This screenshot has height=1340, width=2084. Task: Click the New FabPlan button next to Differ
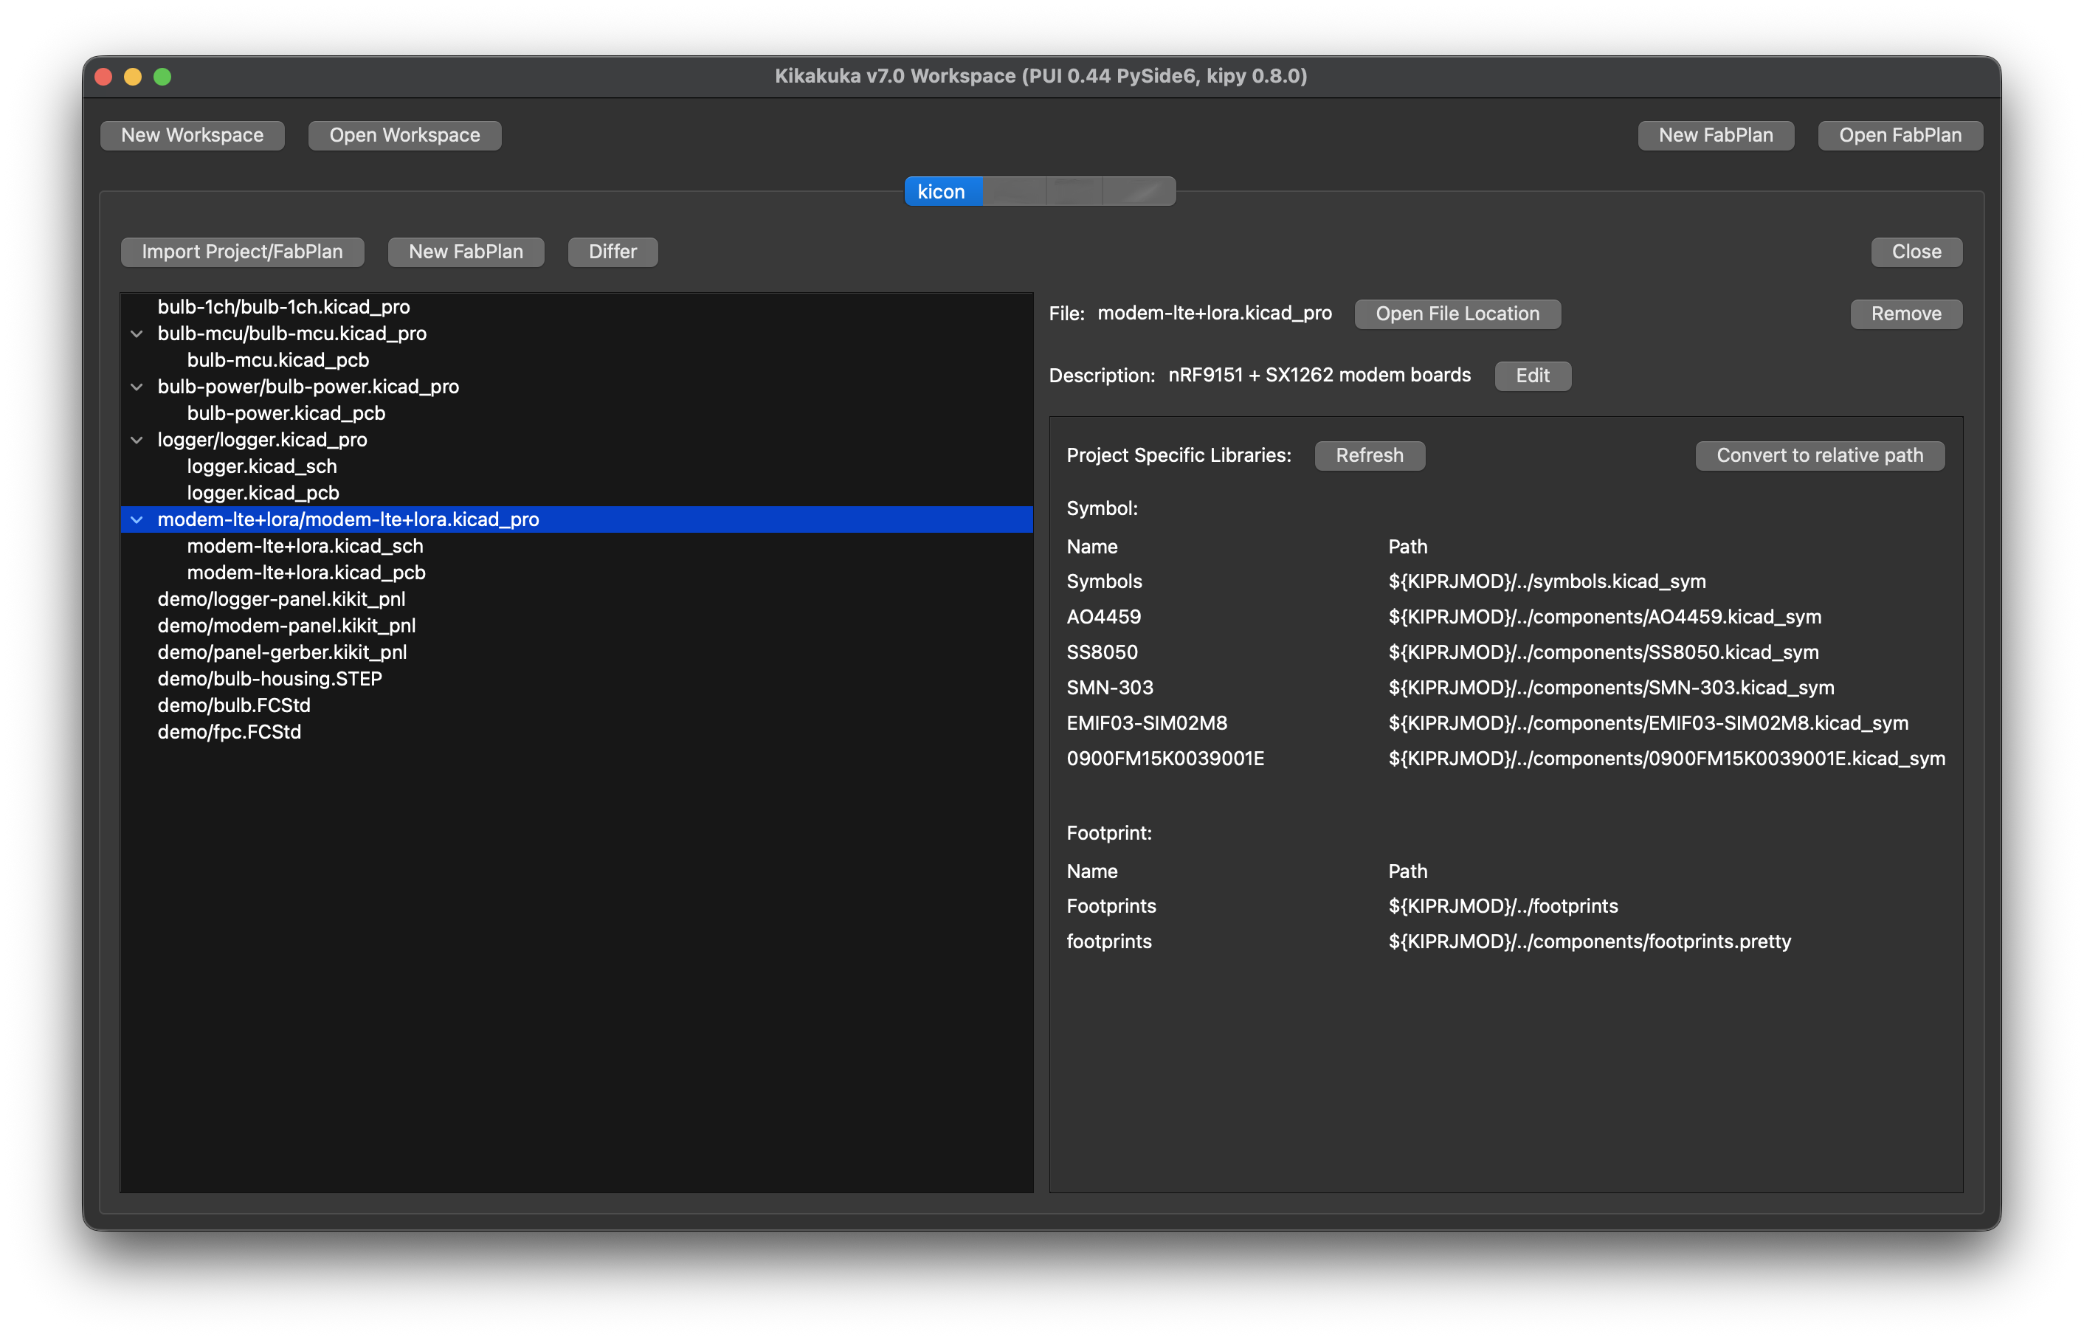tap(466, 252)
